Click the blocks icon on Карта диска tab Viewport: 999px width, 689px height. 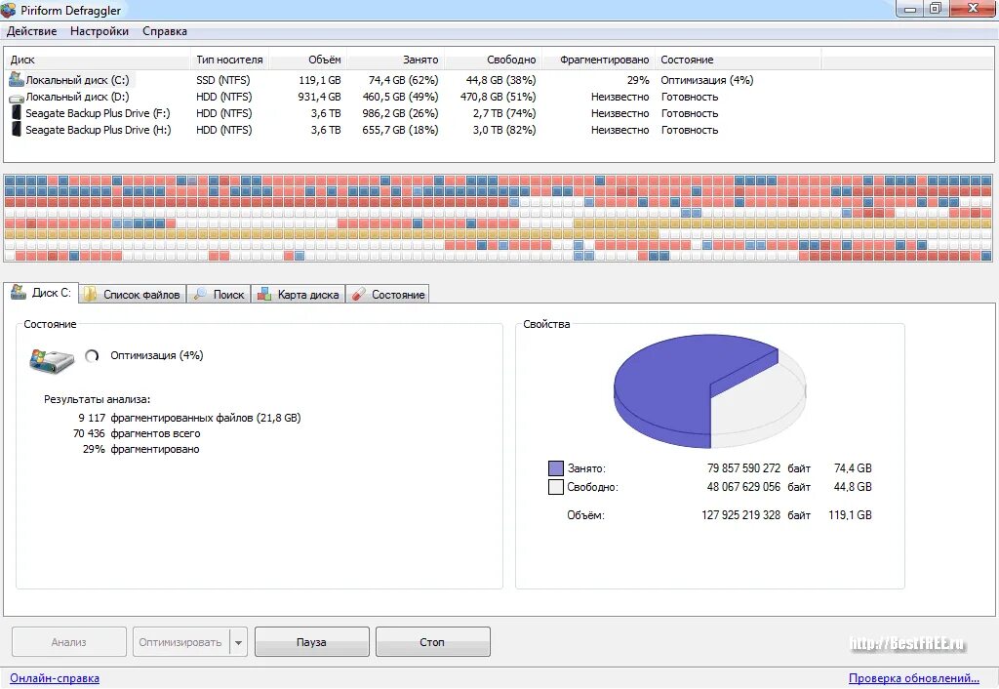tap(264, 294)
